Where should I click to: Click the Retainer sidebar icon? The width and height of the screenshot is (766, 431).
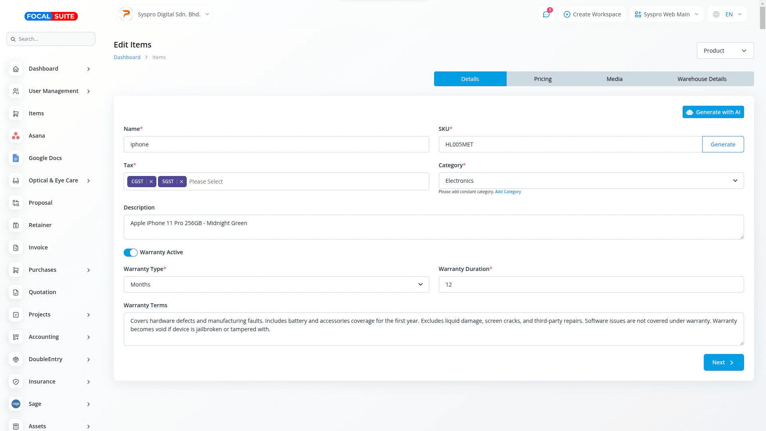point(16,225)
